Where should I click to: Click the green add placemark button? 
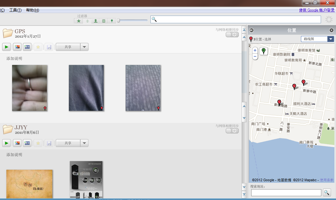264,51
